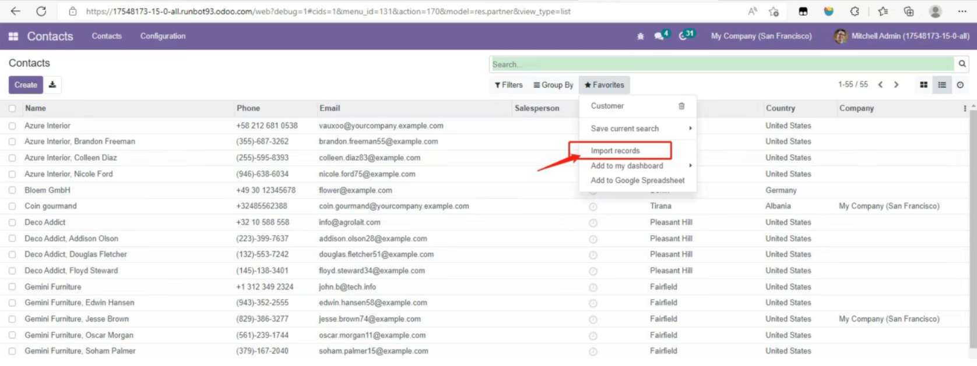Screen dimensions: 977x366
Task: Open the activities clock icon
Action: coord(684,36)
